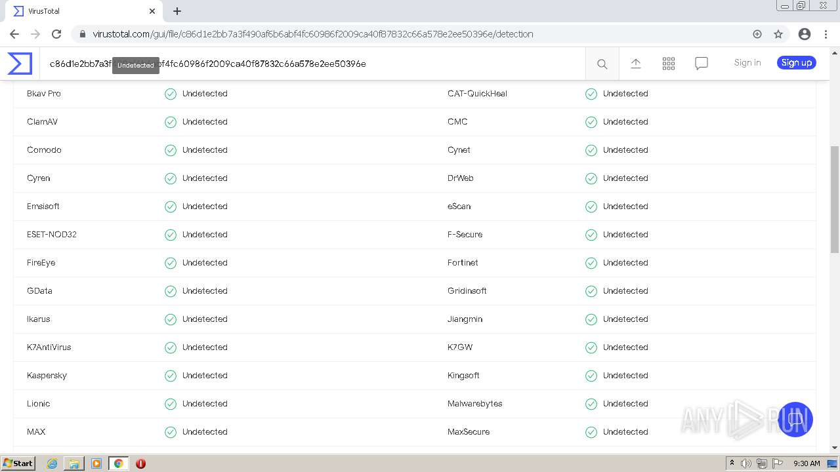Screen dimensions: 840x472
Task: Click the Comodo engine name
Action: (44, 150)
